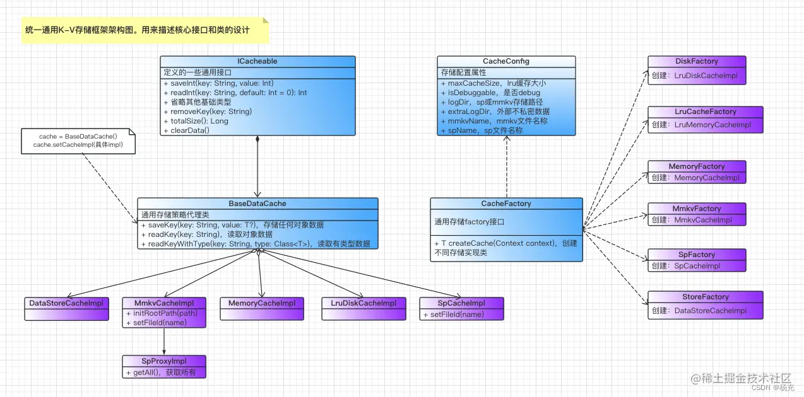Select the BaseDataCache class header
The image size is (804, 397).
pyautogui.click(x=257, y=204)
